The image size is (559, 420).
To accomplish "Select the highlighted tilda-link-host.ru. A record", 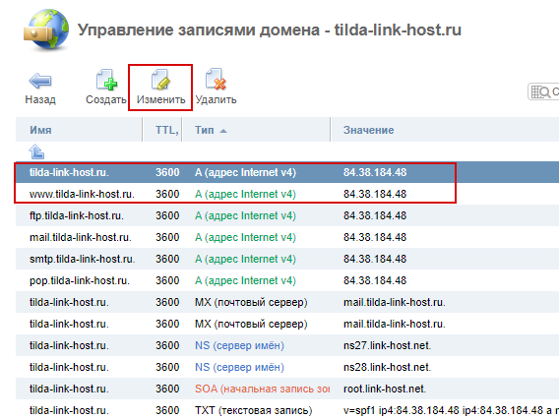I will [x=287, y=172].
